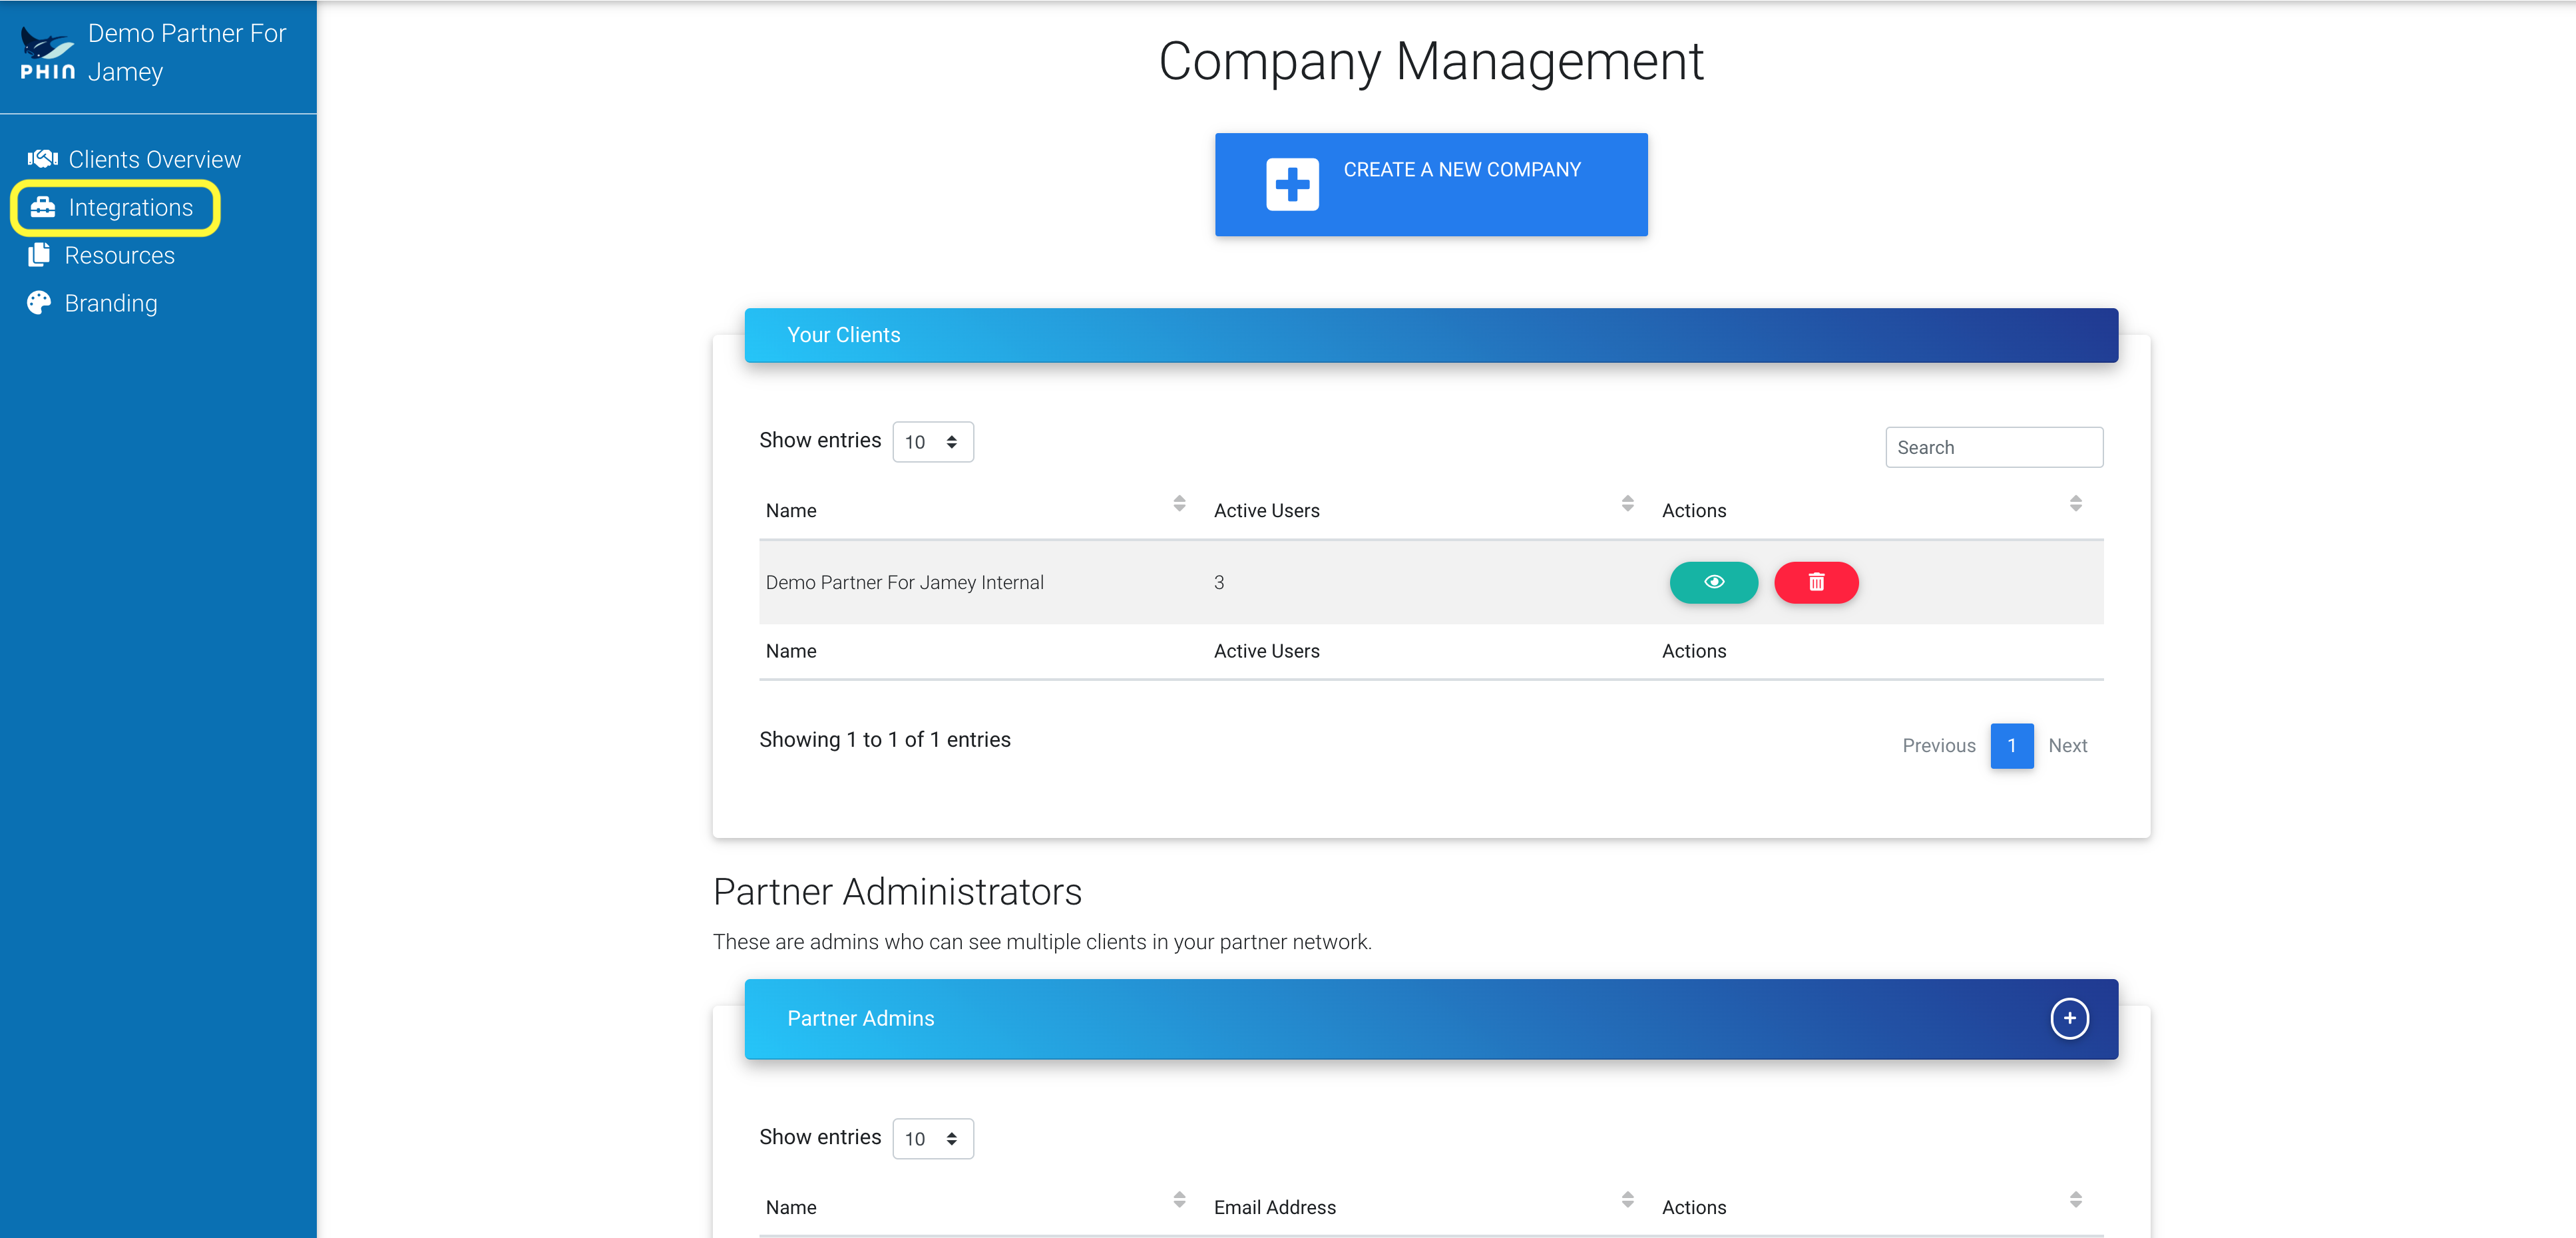Click the documents icon beside Resources
Viewport: 2576px width, 1238px height.
pyautogui.click(x=39, y=255)
